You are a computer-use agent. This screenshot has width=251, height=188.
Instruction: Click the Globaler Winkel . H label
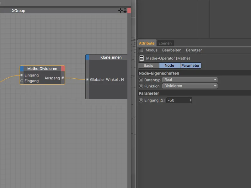point(107,80)
